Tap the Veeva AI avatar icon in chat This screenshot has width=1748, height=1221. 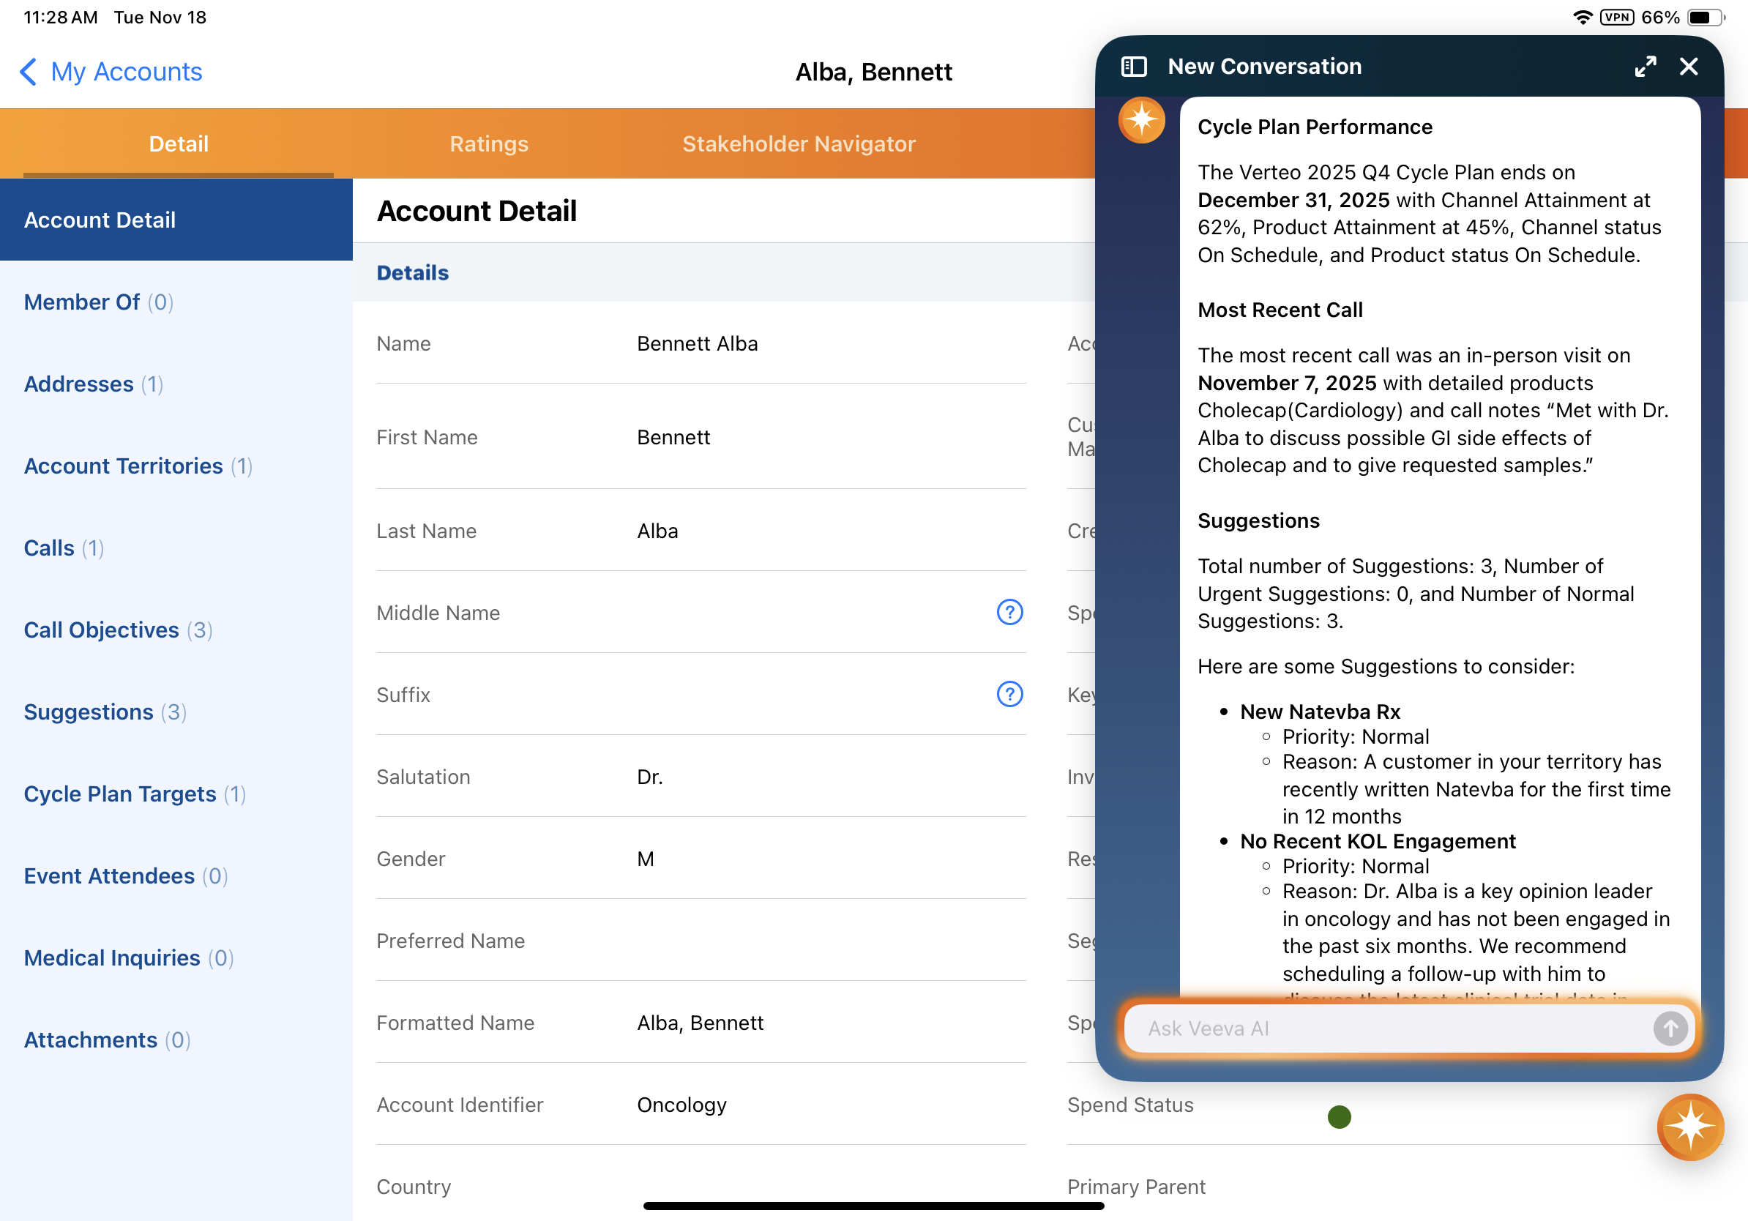coord(1141,120)
